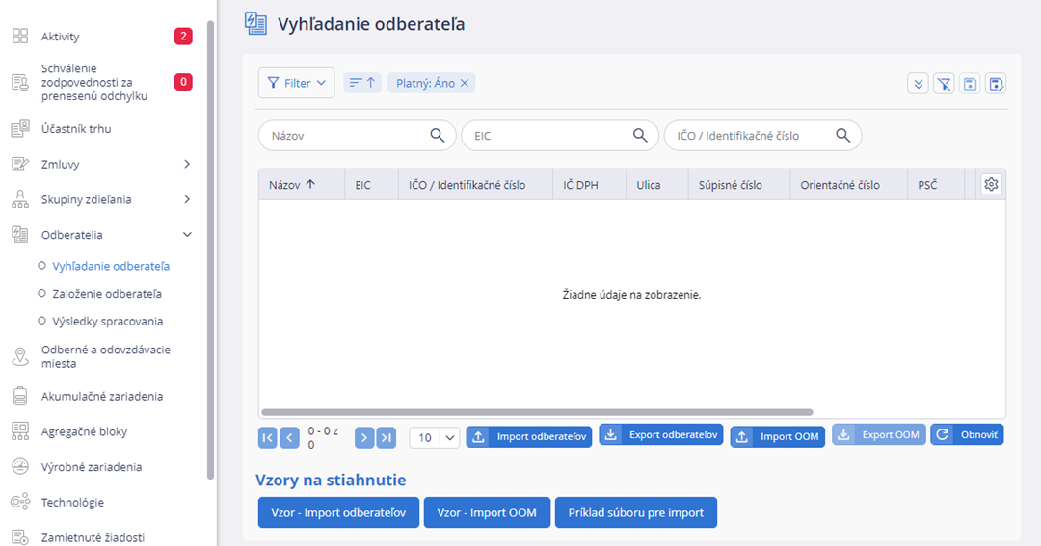
Task: Click the Import odberateľov button
Action: click(529, 437)
